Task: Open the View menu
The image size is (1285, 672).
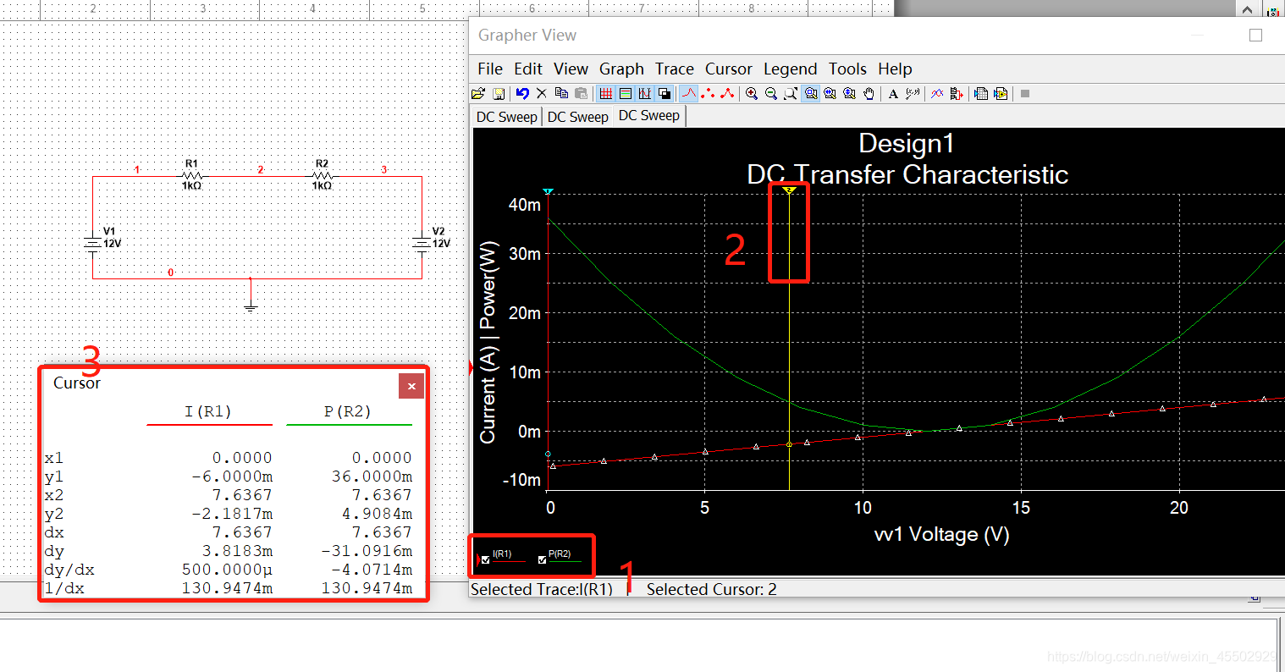Action: point(571,69)
